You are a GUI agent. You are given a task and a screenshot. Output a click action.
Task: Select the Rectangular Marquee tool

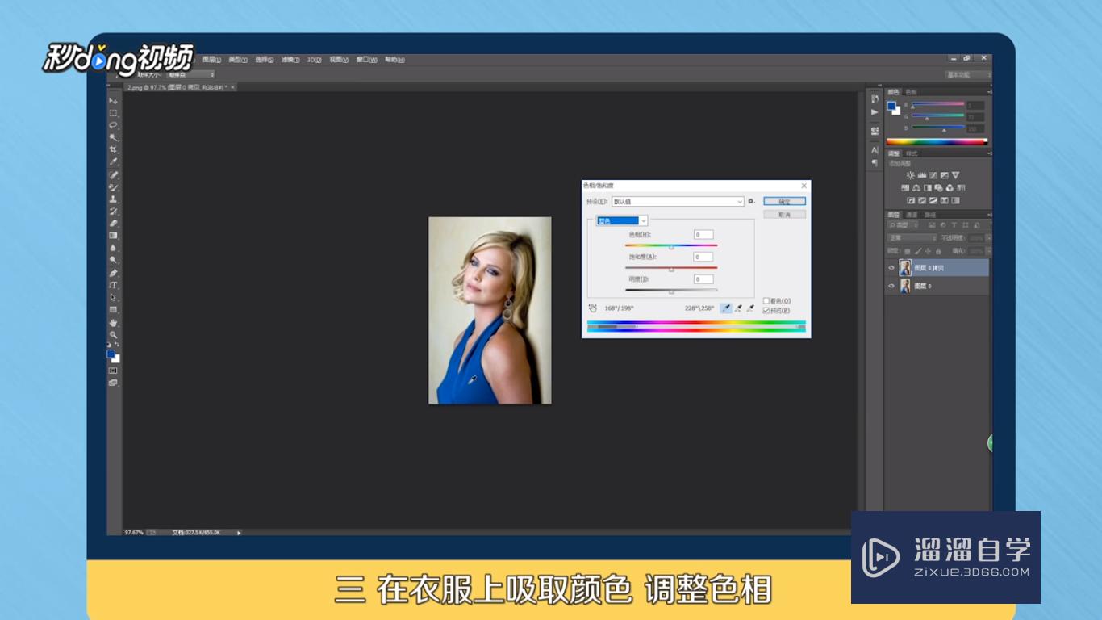[x=114, y=113]
